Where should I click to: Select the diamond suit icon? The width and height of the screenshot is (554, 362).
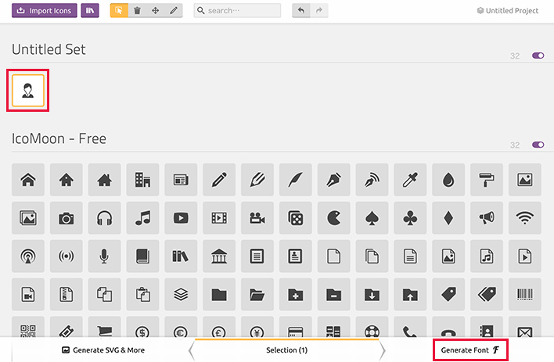448,218
